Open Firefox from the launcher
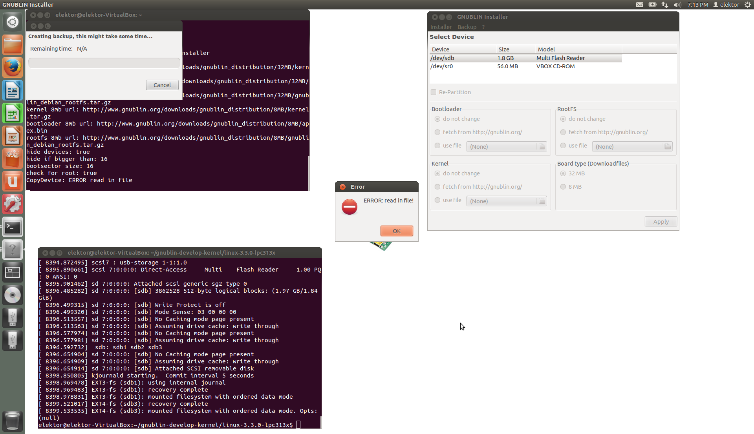This screenshot has height=434, width=754. tap(13, 67)
